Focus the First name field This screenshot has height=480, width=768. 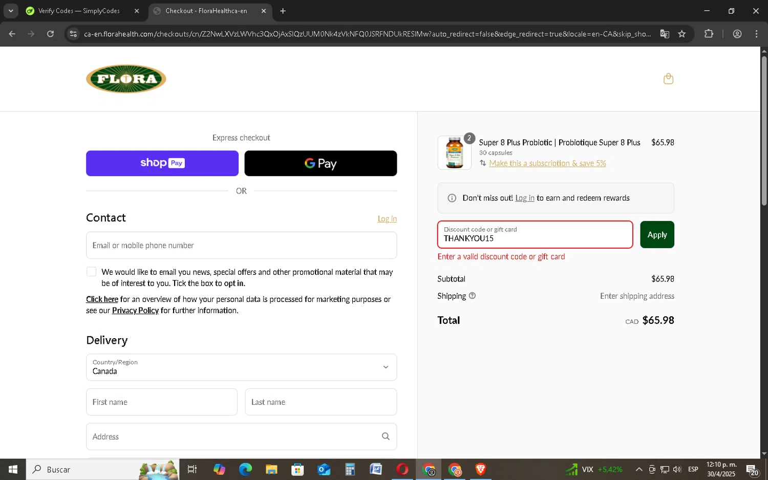coord(162,402)
